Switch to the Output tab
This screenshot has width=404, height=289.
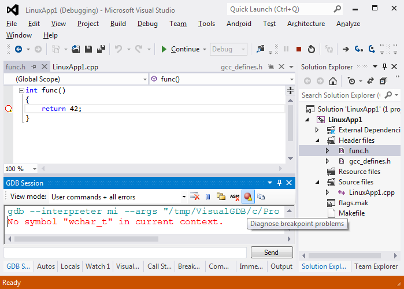pyautogui.click(x=281, y=266)
